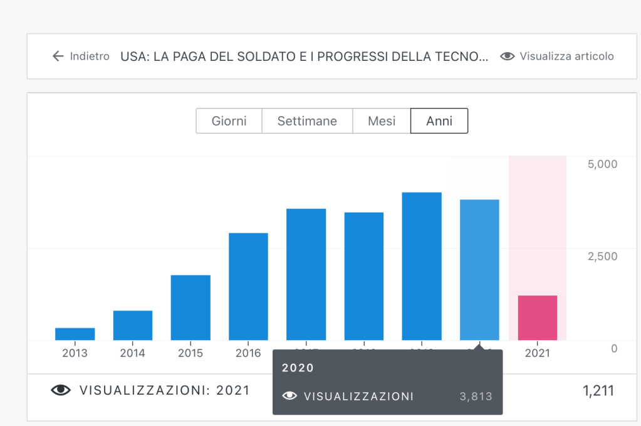Click the 2013 chart bar
641x426 pixels.
coord(75,334)
